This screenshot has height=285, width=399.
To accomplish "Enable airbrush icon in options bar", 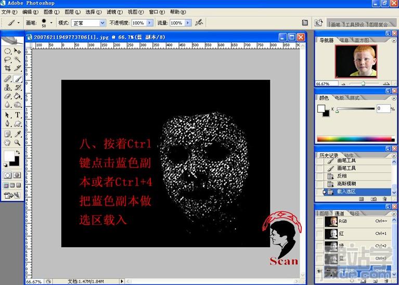I will (x=199, y=23).
